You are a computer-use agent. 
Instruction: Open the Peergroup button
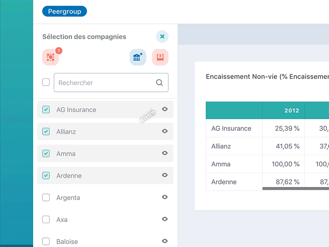tap(65, 11)
